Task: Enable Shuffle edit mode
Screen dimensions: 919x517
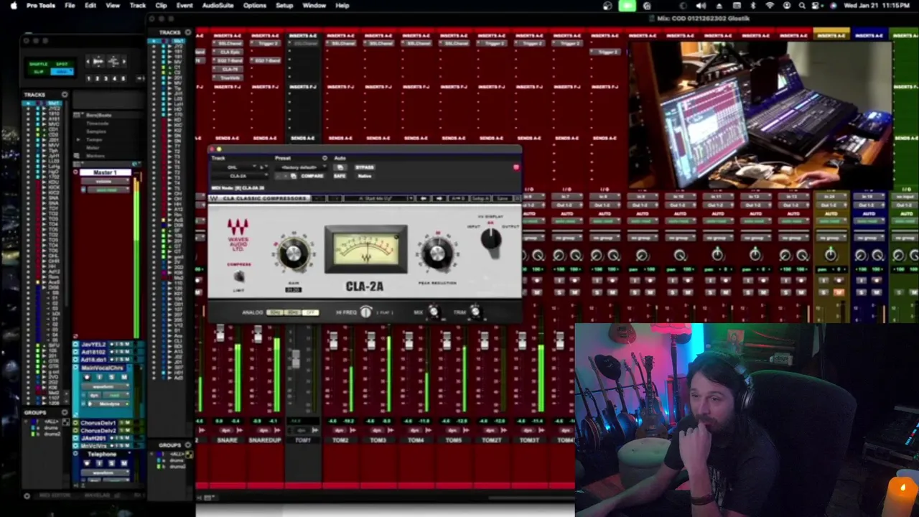Action: 39,64
